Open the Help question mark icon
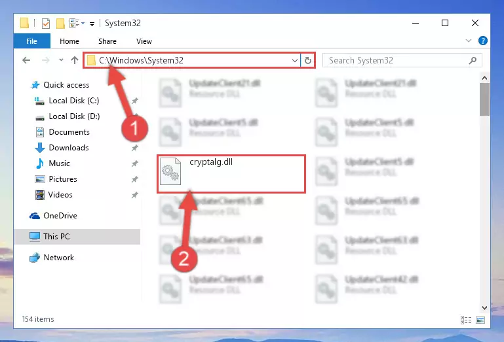Viewport: 504px width, 342px height. pyautogui.click(x=483, y=41)
